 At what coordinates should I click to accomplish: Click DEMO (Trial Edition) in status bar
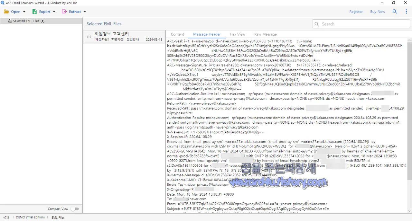pos(30,217)
